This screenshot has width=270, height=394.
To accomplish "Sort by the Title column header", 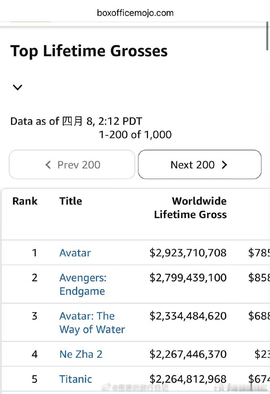I will (x=70, y=201).
